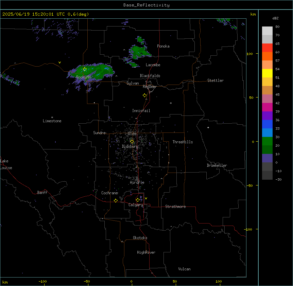Click the Lacombe city label

[x=153, y=65]
